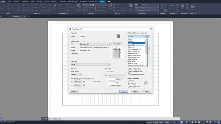Click the Preview button
The height and width of the screenshot is (124, 221).
(x=74, y=91)
